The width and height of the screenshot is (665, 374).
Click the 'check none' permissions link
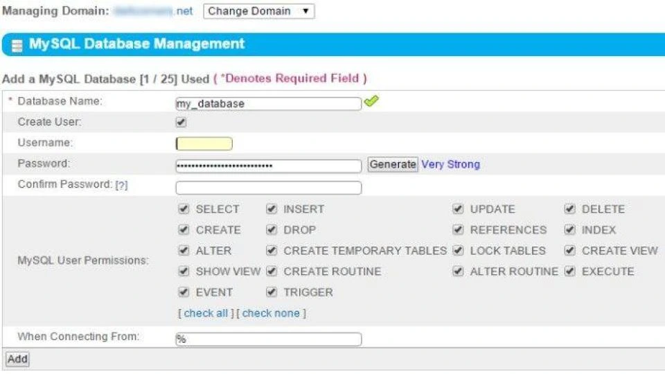[x=271, y=313]
